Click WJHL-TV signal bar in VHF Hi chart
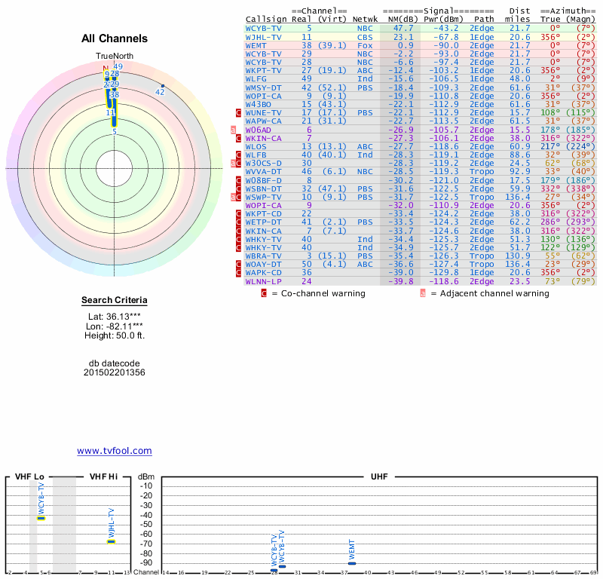603x579 pixels. click(111, 541)
